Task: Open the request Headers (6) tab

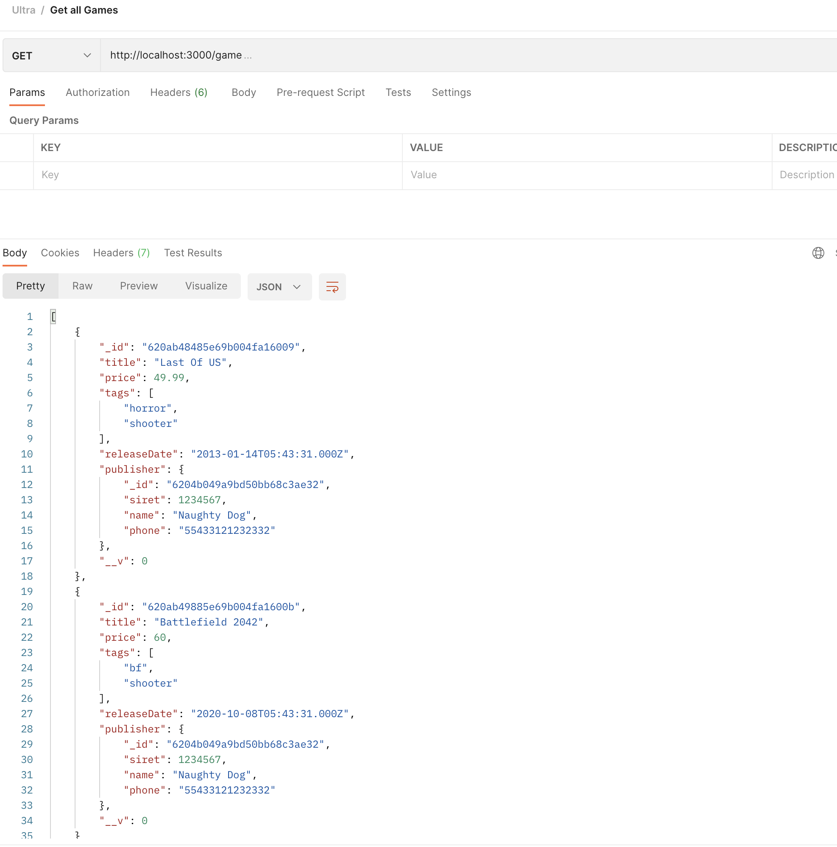Action: (179, 93)
